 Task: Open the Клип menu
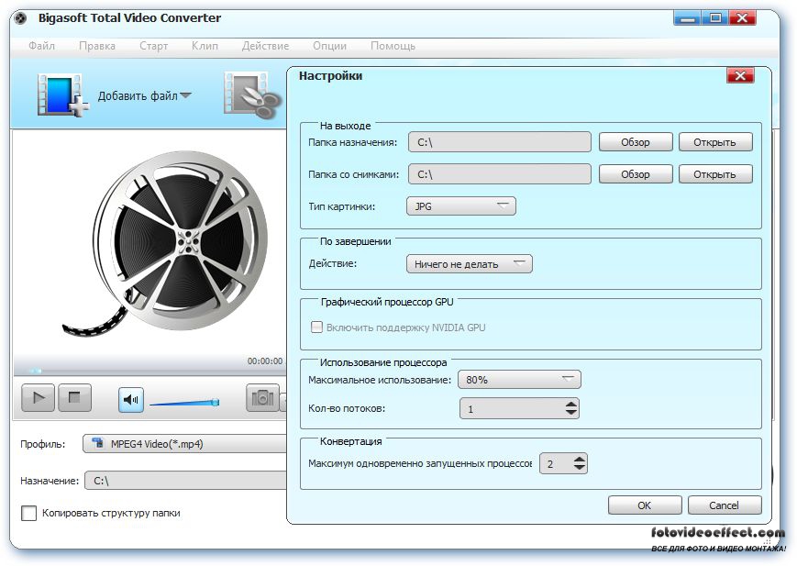[x=205, y=46]
